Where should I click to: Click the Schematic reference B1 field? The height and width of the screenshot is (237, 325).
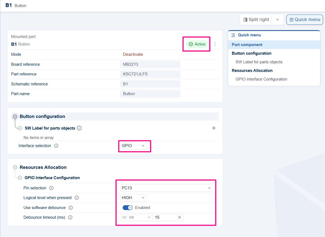(150, 84)
